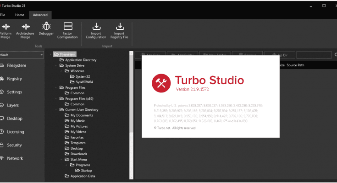Click the Turbo Studio hammer-wrench logo
The image size is (337, 183).
[x=161, y=83]
